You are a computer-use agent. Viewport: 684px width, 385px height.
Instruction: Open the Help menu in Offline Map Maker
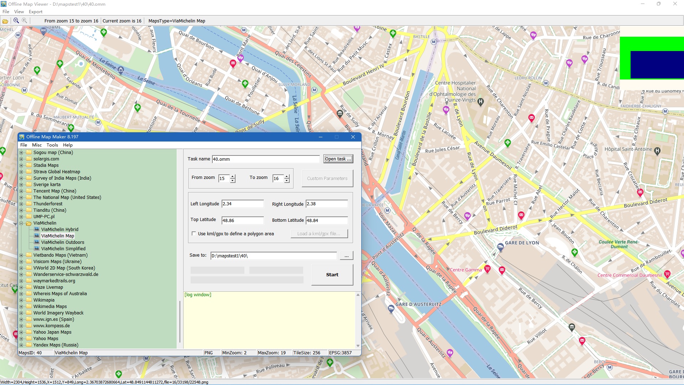point(68,145)
